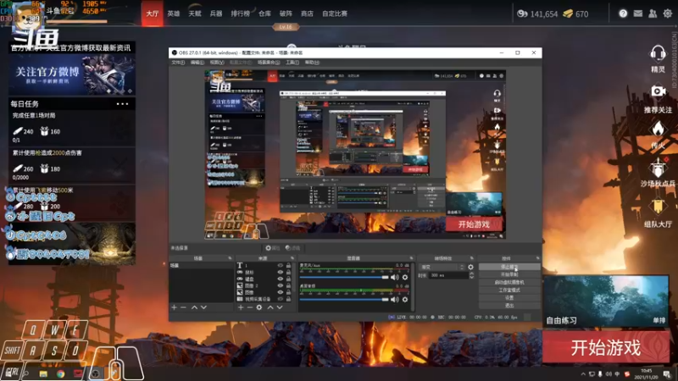Toggle visibility of 键盘 source
Image resolution: width=678 pixels, height=381 pixels.
click(281, 279)
